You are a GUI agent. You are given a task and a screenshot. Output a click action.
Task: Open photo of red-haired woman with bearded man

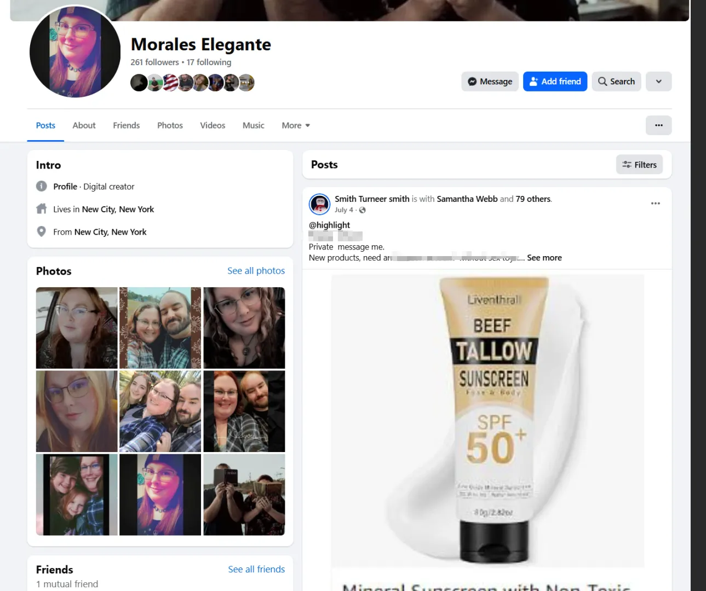point(244,412)
